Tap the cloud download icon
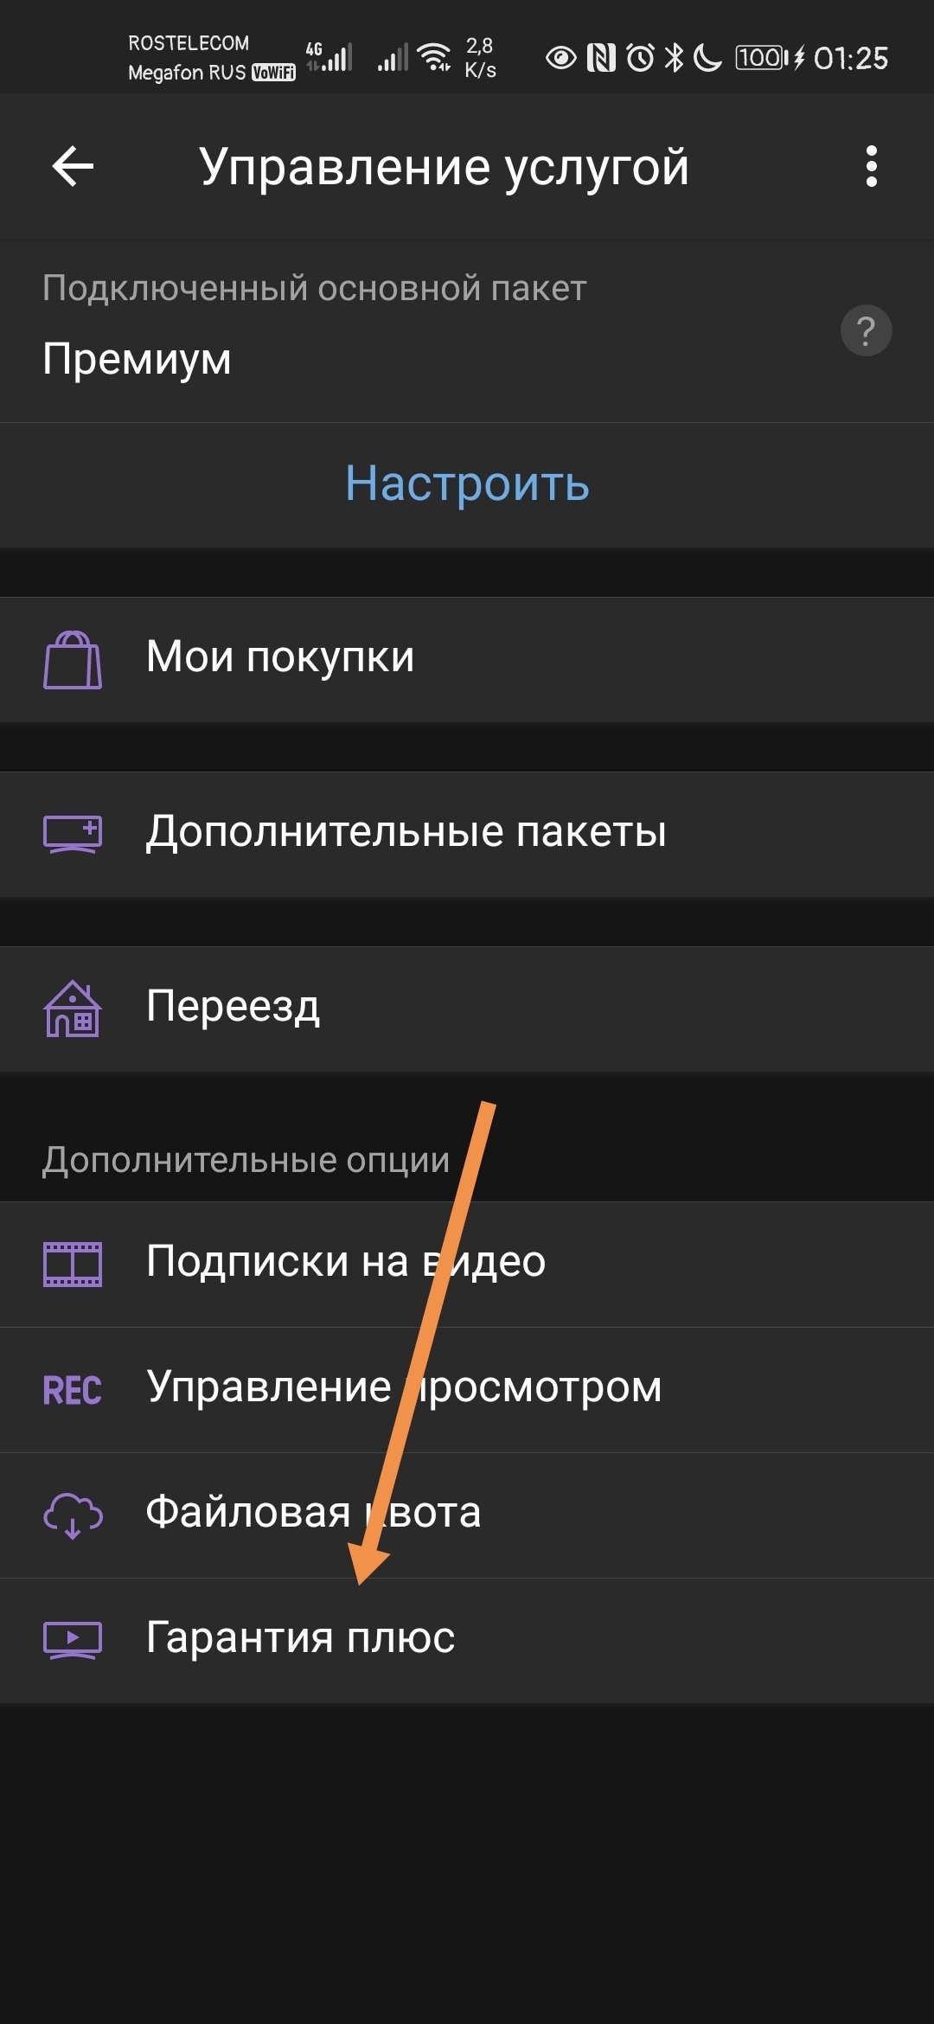The height and width of the screenshot is (2024, 934). coord(73,1515)
